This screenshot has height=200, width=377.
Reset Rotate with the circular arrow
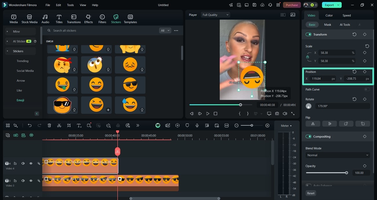pyautogui.click(x=354, y=99)
